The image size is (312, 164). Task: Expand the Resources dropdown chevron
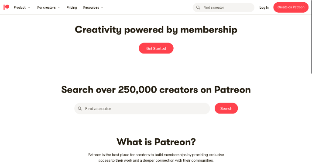(102, 8)
